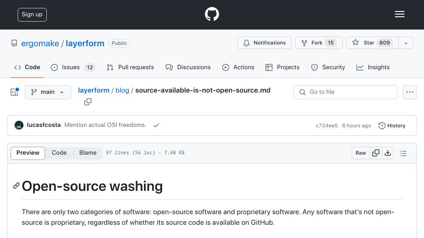The width and height of the screenshot is (424, 238).
Task: Switch to Blame view
Action: 88,153
